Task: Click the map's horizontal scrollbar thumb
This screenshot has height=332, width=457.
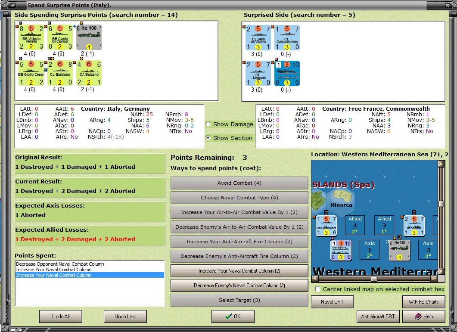Action: (374, 279)
